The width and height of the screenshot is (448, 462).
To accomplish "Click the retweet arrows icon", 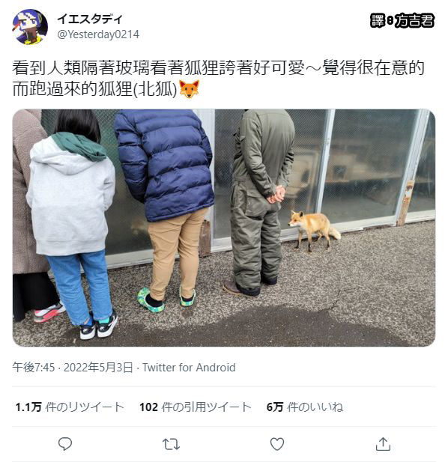I will point(171,444).
